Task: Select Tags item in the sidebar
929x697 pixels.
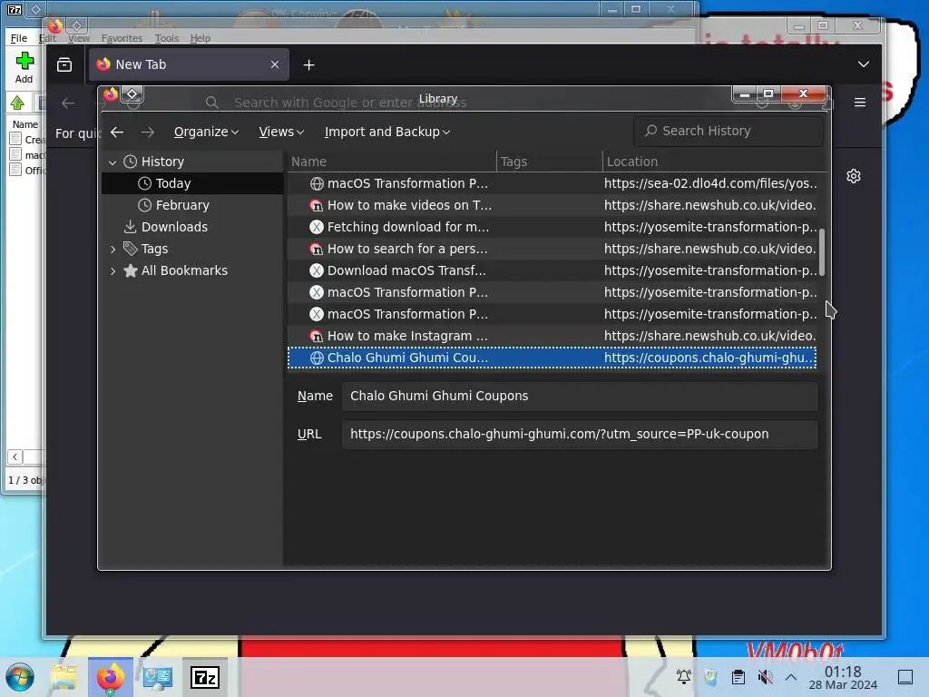Action: click(154, 249)
